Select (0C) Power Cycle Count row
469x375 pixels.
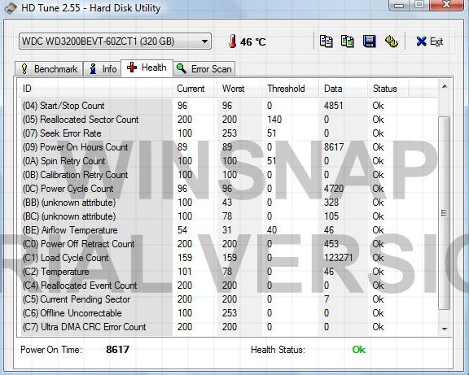(229, 189)
